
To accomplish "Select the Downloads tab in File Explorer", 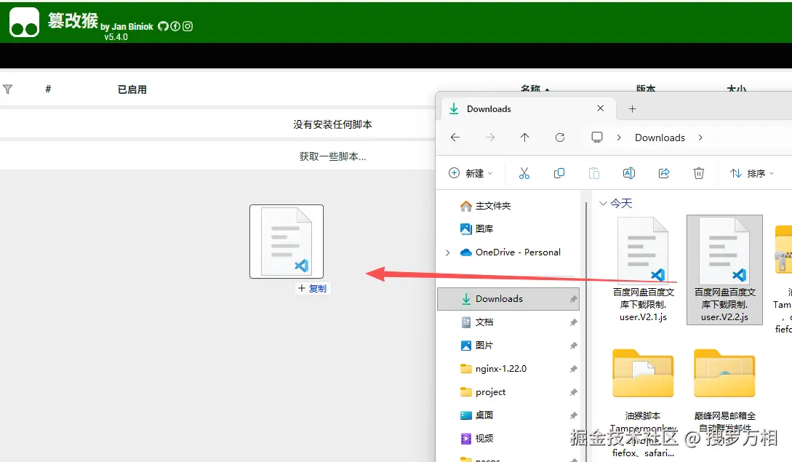I will [528, 108].
